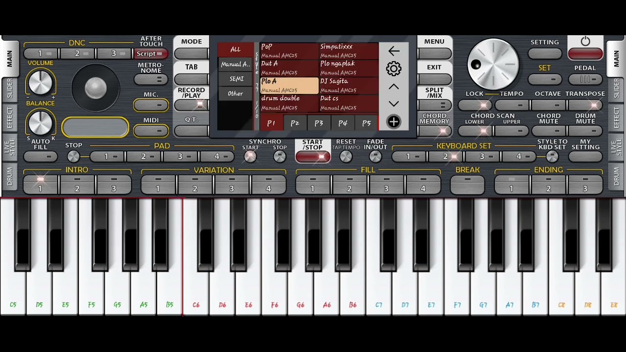Screen dimensions: 626x352
Task: Choose the 'Simpatixxx' style
Action: tap(348, 51)
